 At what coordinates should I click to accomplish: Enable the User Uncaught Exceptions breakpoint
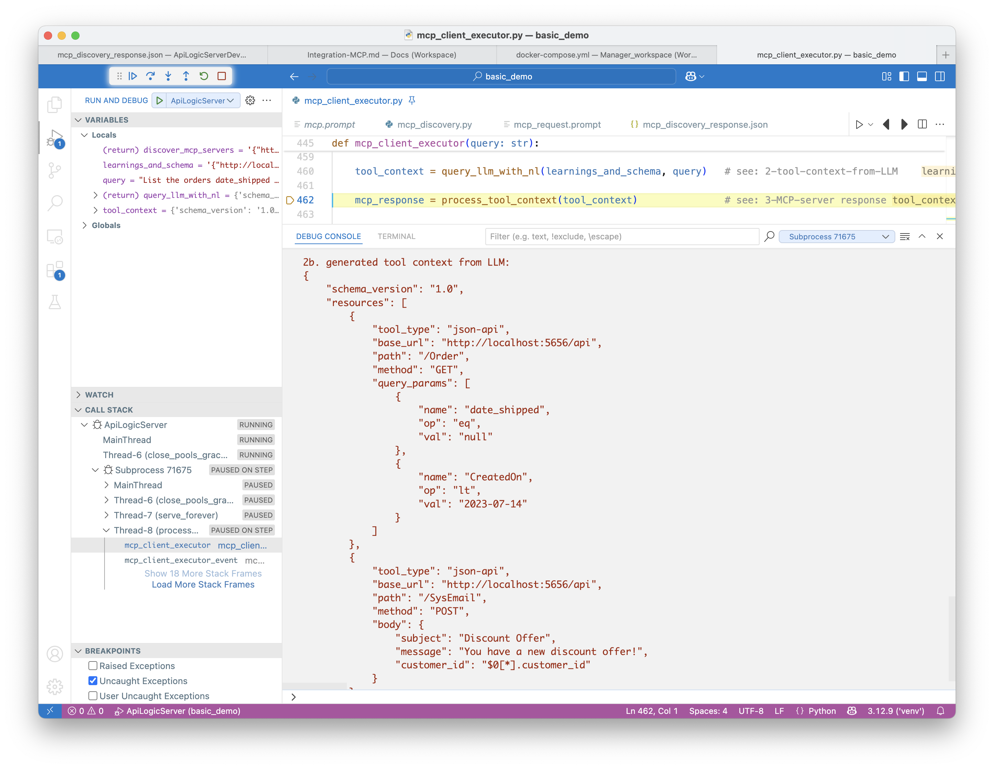pyautogui.click(x=93, y=696)
